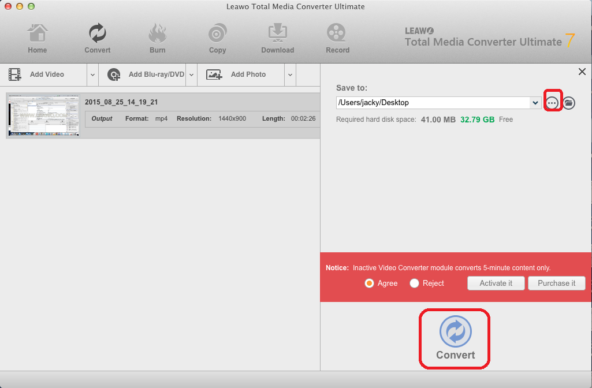Click the Purchase it button
The width and height of the screenshot is (592, 388).
(557, 283)
